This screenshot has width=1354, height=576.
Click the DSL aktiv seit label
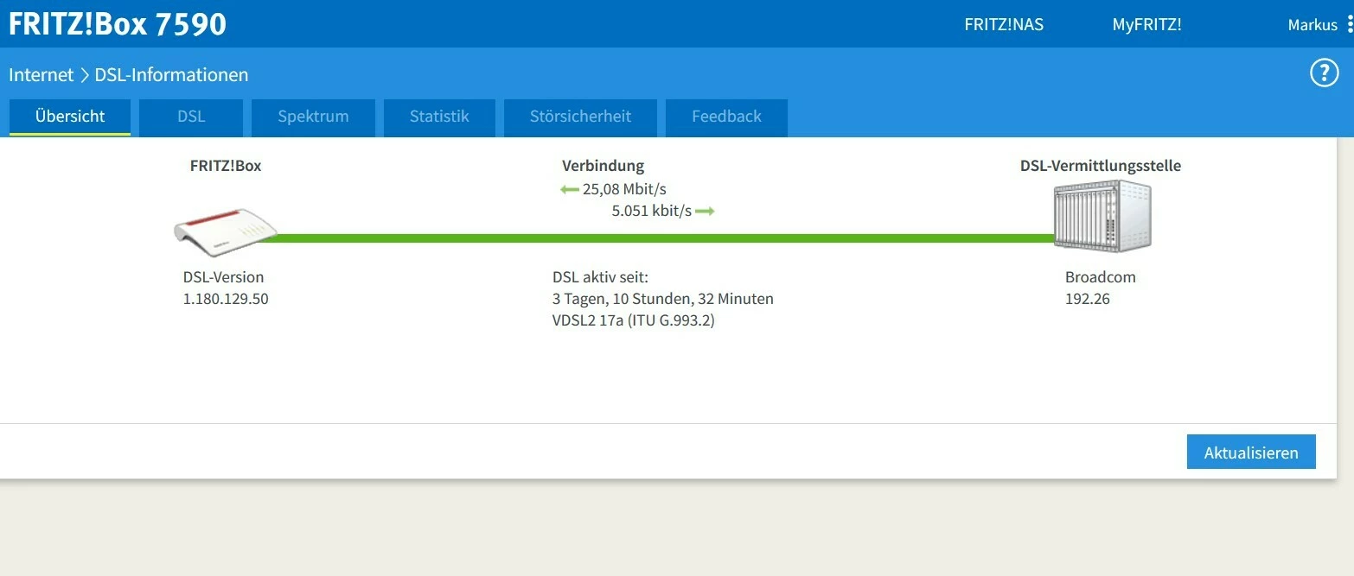pos(600,277)
